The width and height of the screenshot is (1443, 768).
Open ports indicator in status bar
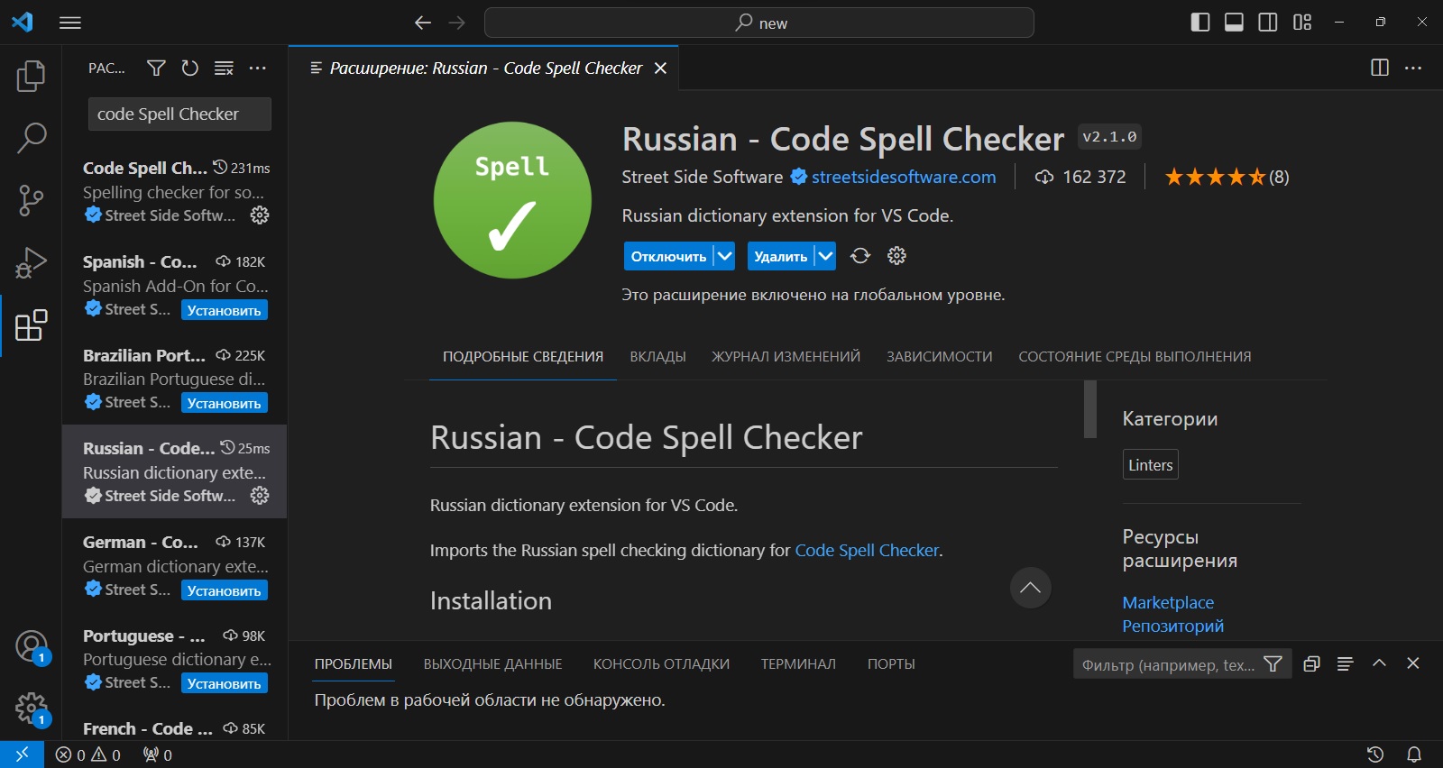pos(158,754)
